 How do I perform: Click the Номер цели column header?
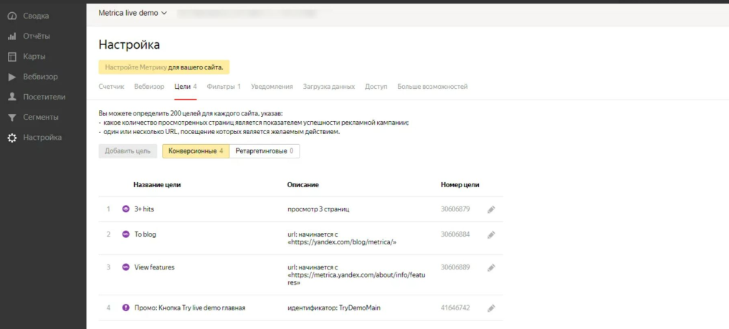[x=459, y=185]
